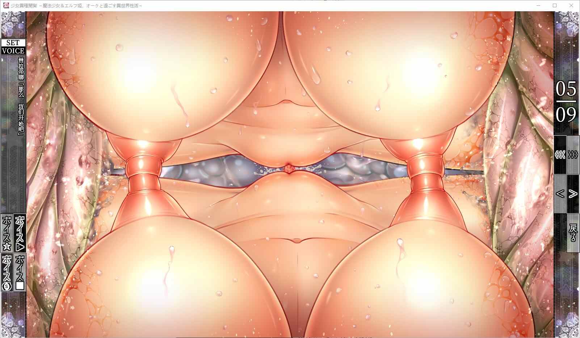Click the black VOICE label
Viewport: 580px width, 338px height.
13,51
